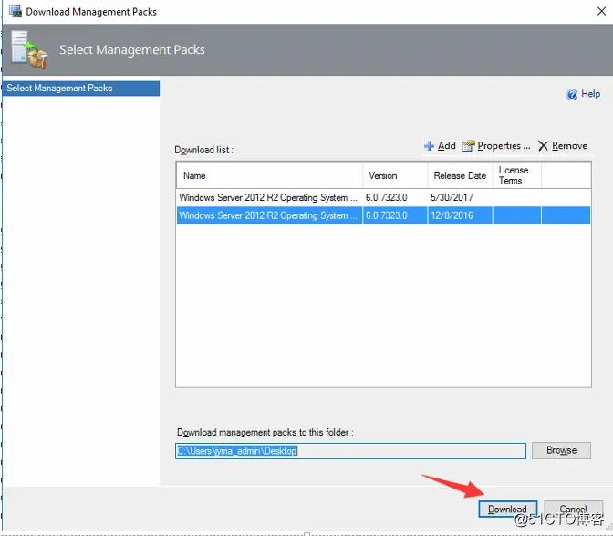Click the Cancel button
The image size is (613, 536).
573,509
